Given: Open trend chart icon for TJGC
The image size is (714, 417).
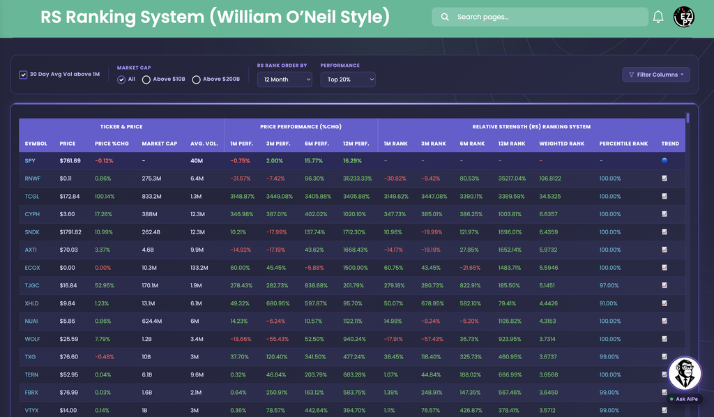Looking at the screenshot, I should click(x=664, y=285).
